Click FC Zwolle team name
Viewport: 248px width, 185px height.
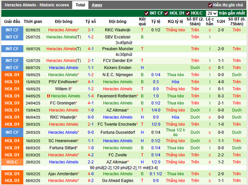pos(118,155)
